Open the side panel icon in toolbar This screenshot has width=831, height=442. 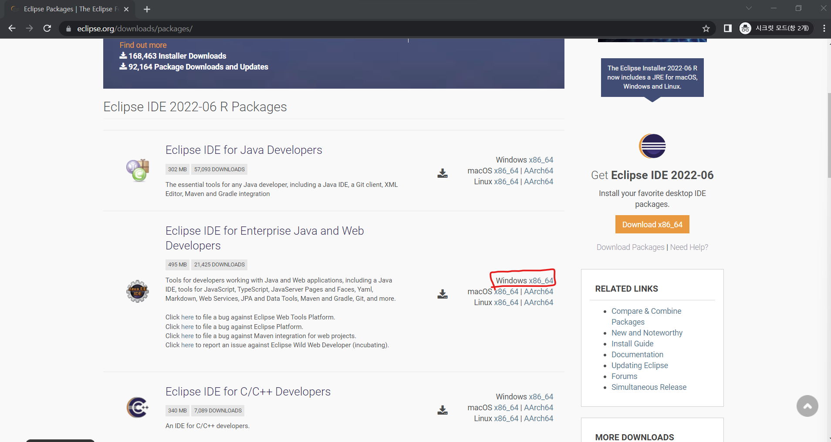click(x=727, y=28)
